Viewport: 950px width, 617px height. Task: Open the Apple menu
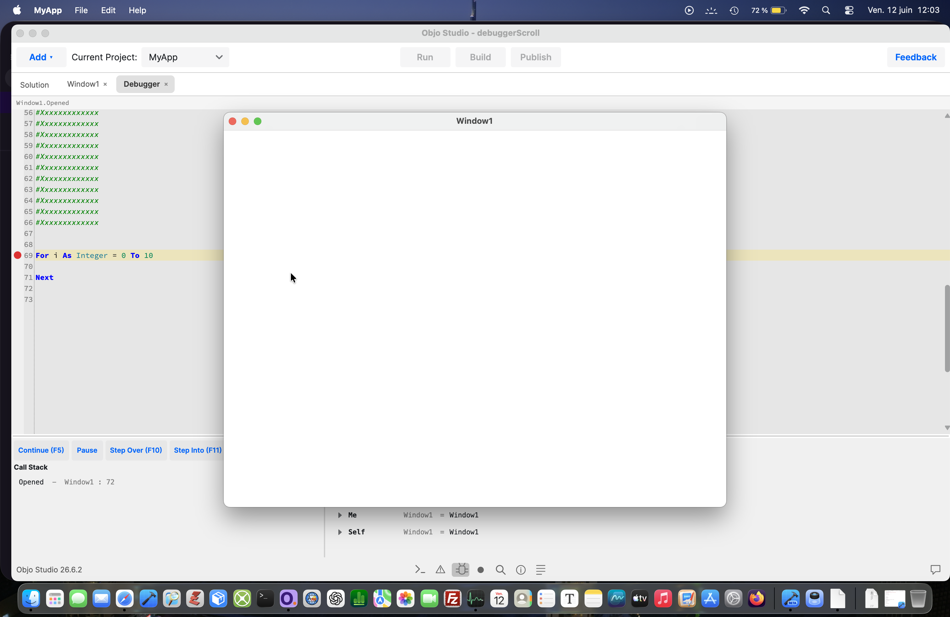pos(17,10)
